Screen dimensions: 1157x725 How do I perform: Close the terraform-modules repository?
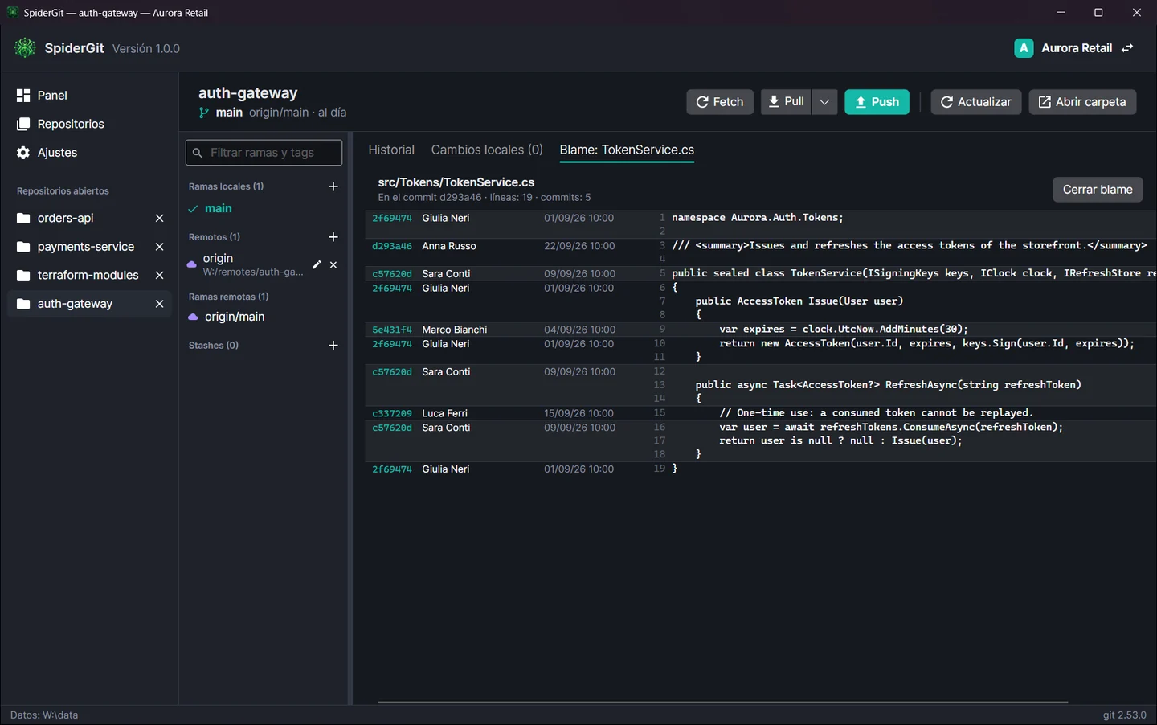point(159,276)
